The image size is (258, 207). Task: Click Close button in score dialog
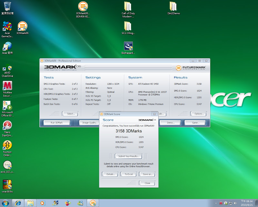coord(147,183)
